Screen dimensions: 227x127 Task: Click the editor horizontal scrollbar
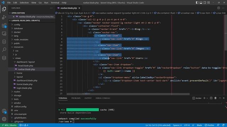click(128, 94)
